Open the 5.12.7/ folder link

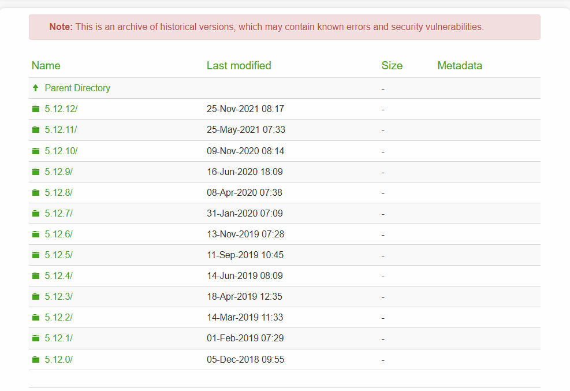(58, 213)
